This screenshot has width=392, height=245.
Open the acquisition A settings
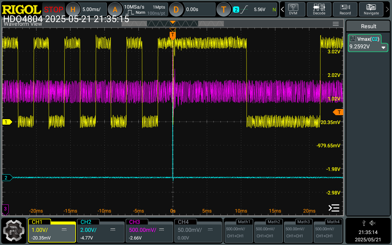[115, 9]
